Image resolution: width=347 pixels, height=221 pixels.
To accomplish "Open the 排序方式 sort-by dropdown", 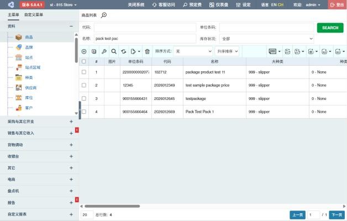I will coord(193,51).
